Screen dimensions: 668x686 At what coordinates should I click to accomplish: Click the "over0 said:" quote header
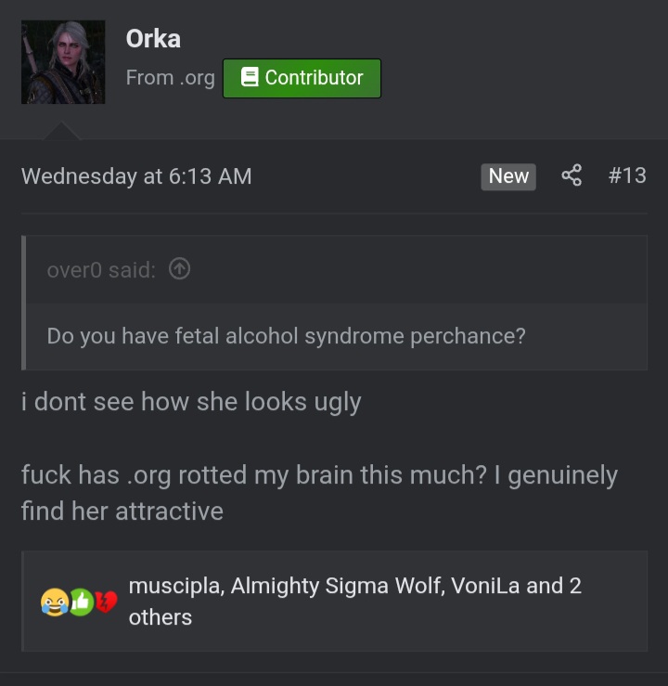tap(101, 270)
